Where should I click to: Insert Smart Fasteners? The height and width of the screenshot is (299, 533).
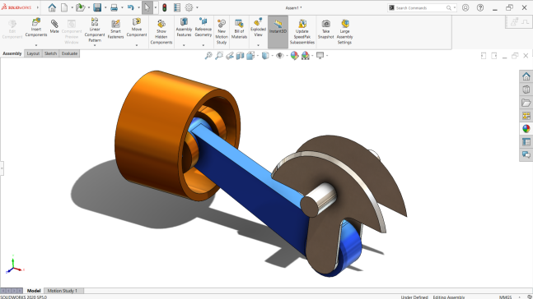tap(115, 29)
